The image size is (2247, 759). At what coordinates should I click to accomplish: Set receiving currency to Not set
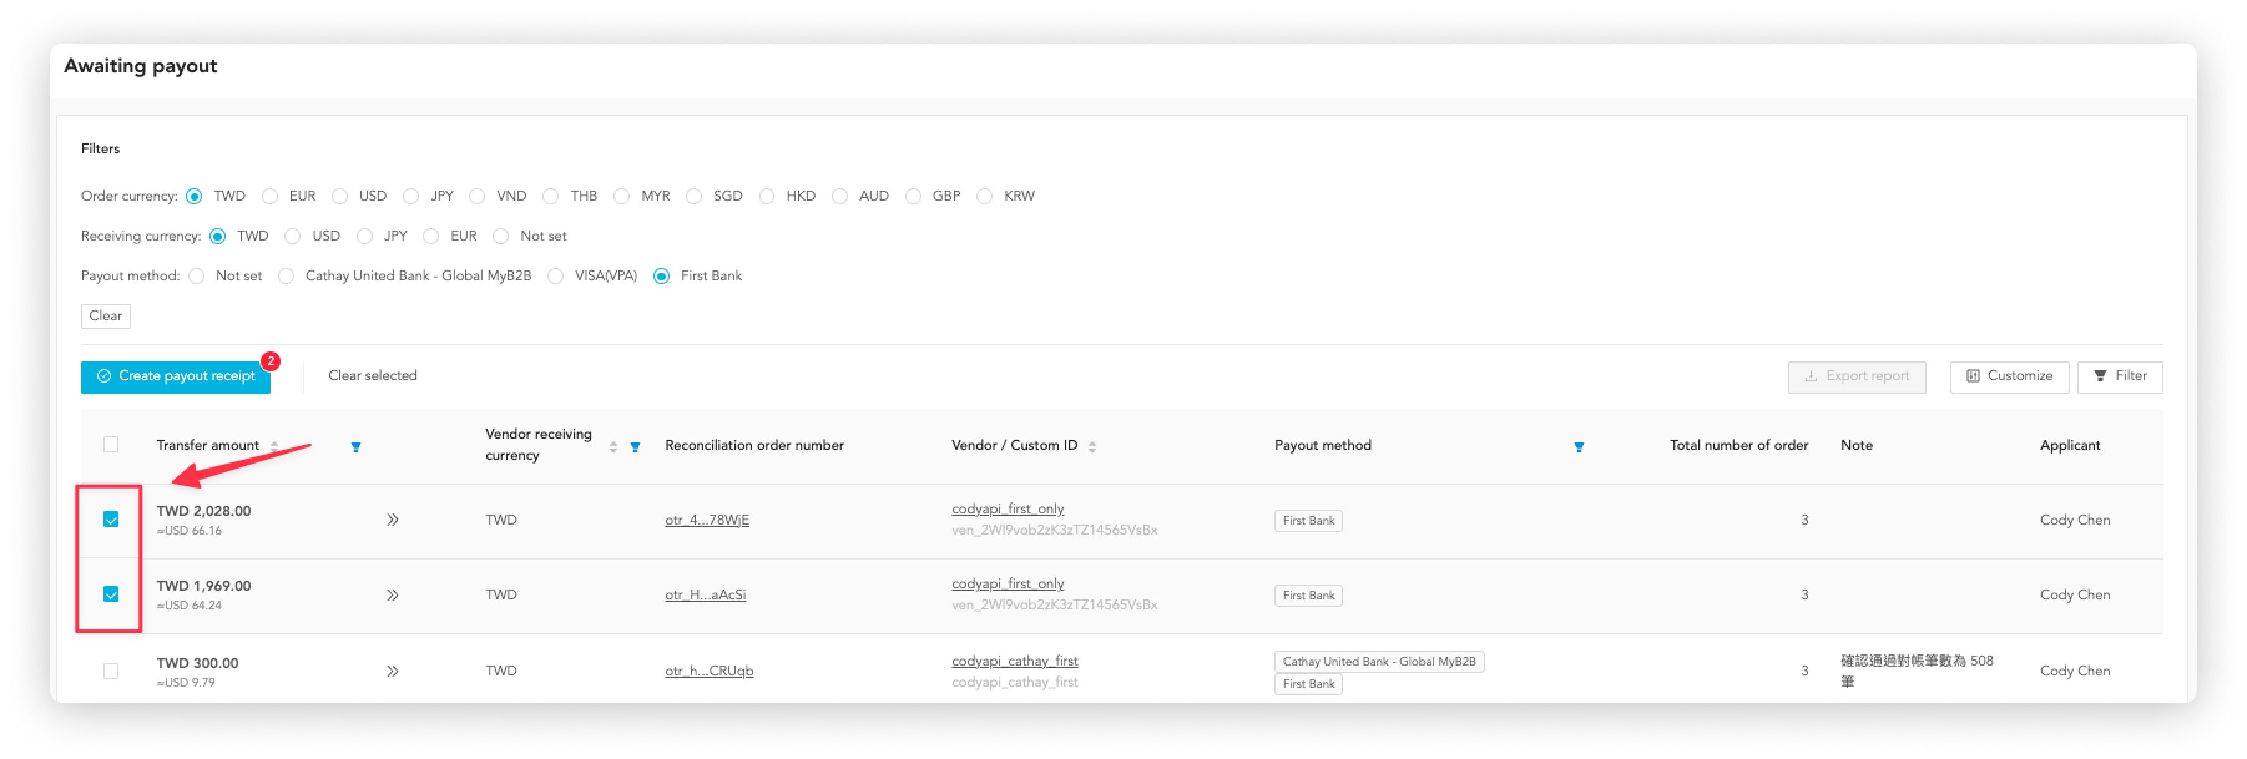(x=501, y=237)
